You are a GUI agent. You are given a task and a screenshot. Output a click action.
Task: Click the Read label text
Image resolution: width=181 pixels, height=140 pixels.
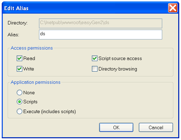pos(29,58)
